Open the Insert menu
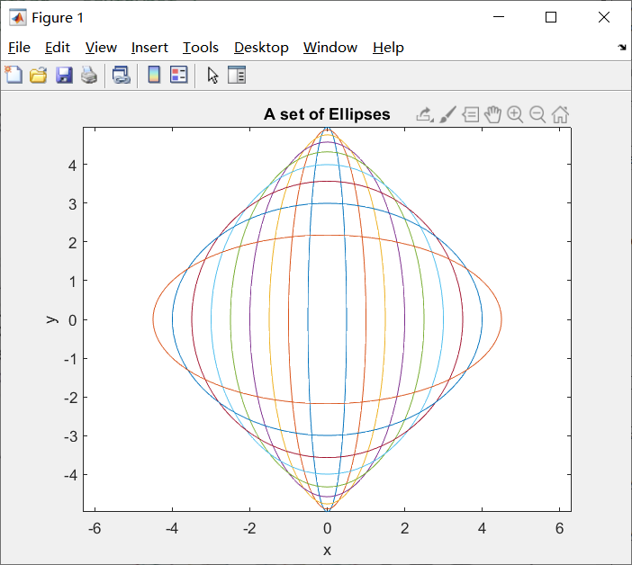Screen dimensions: 632x565 (149, 48)
